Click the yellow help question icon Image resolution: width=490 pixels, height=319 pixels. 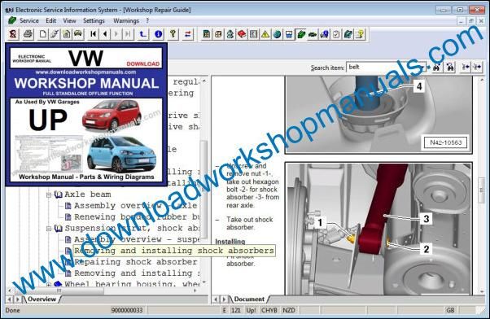tap(173, 34)
